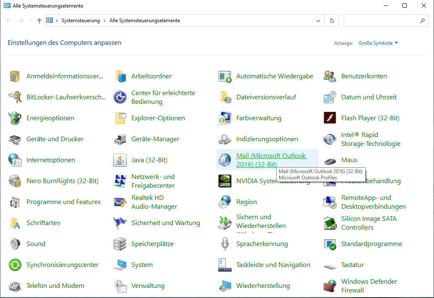Click the back navigation arrow
Image resolution: width=434 pixels, height=298 pixels.
pyautogui.click(x=8, y=21)
